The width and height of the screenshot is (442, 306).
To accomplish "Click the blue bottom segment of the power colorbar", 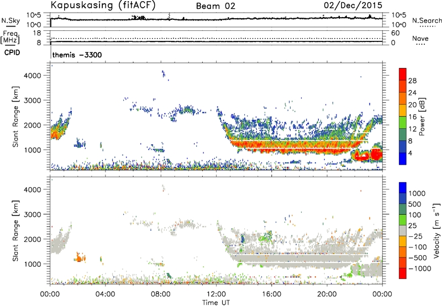I will click(403, 159).
